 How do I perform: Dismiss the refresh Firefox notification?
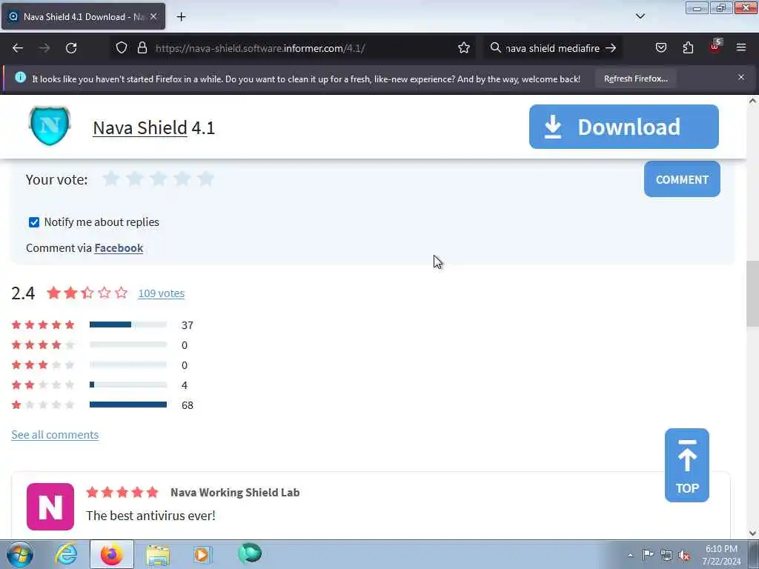click(741, 77)
